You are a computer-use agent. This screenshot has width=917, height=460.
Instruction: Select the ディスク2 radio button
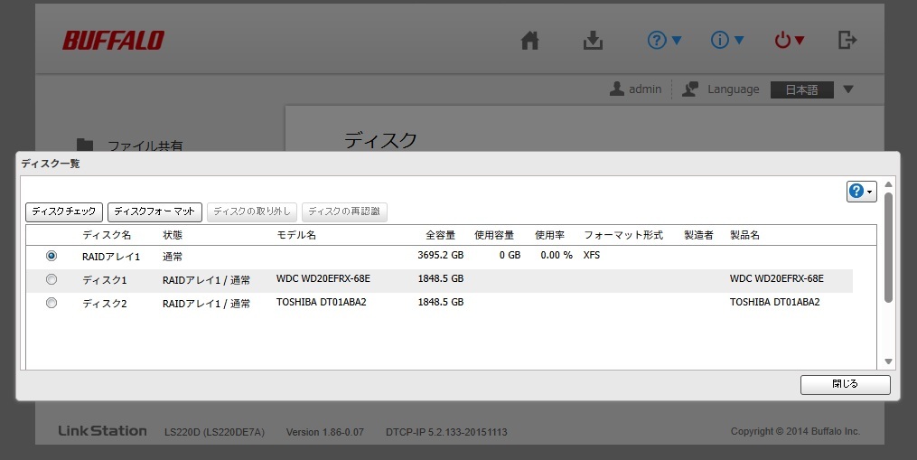51,303
